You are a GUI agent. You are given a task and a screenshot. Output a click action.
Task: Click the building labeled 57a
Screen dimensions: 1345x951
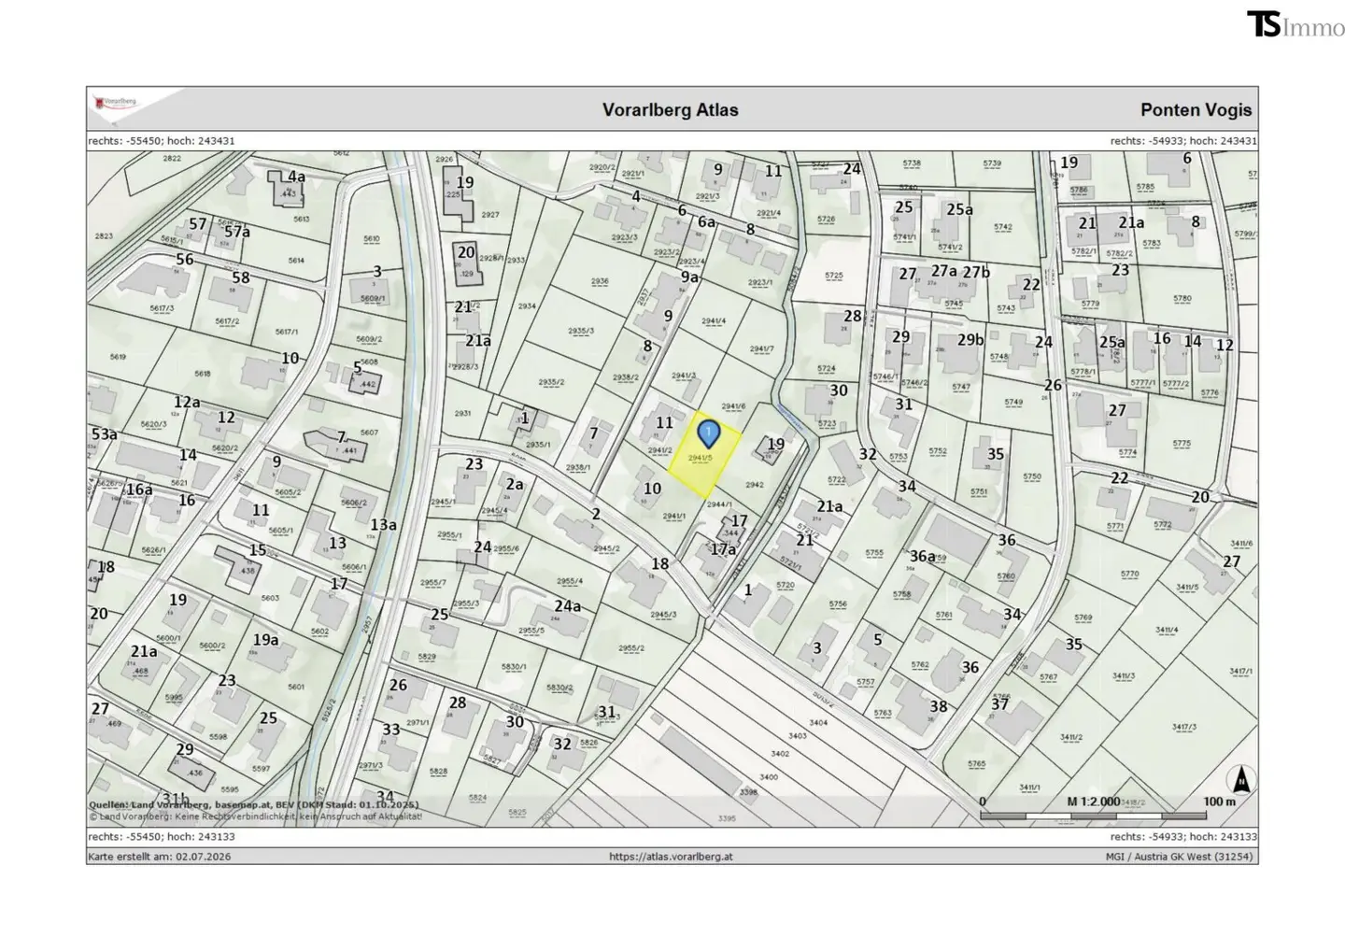pos(237,231)
